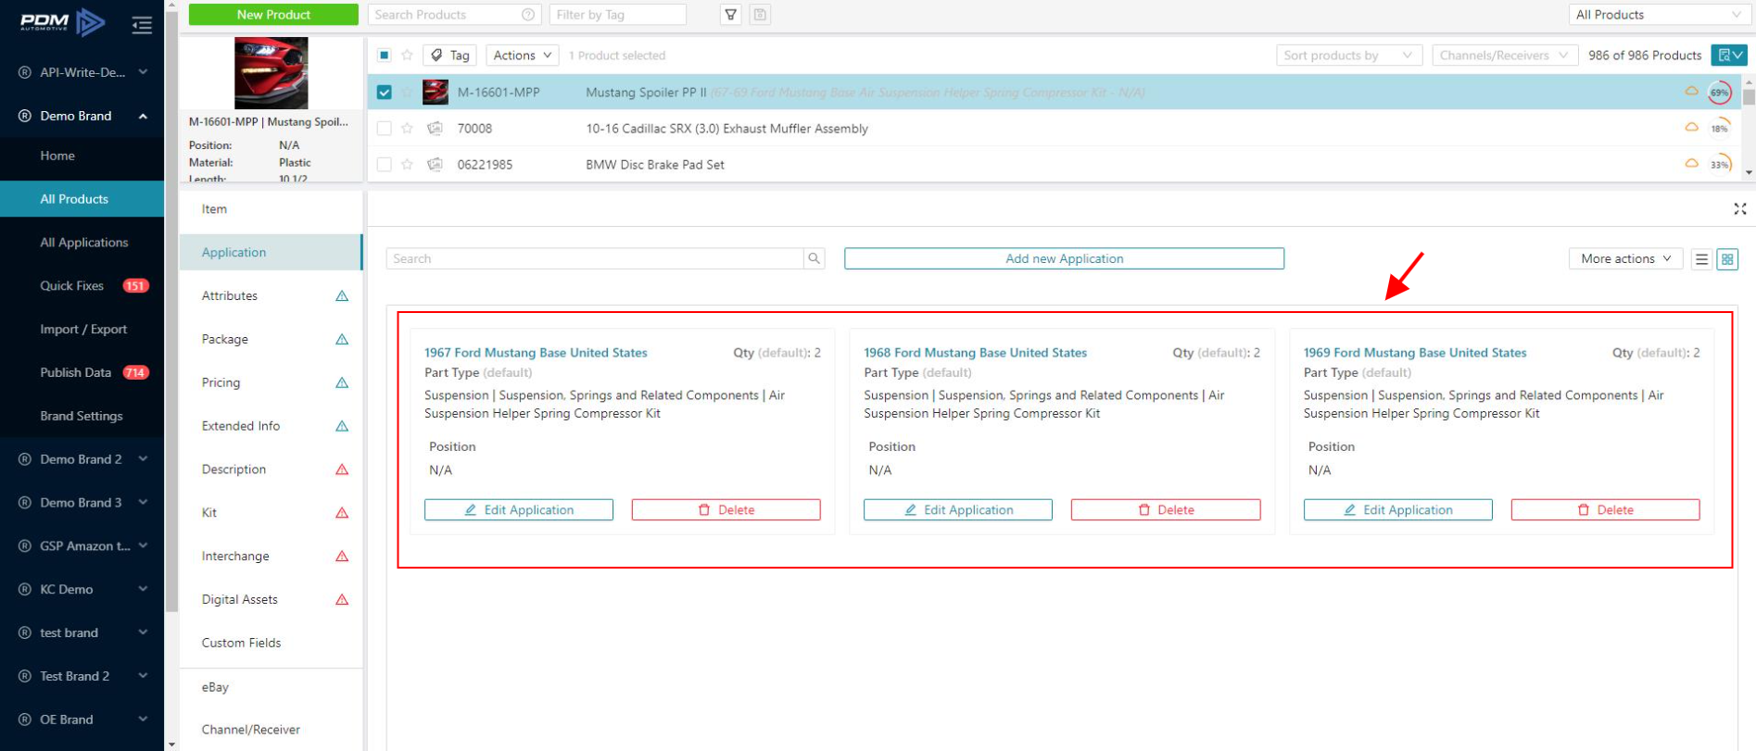Screen dimensions: 1756x751
Task: Click Add new Application button
Action: click(1064, 259)
